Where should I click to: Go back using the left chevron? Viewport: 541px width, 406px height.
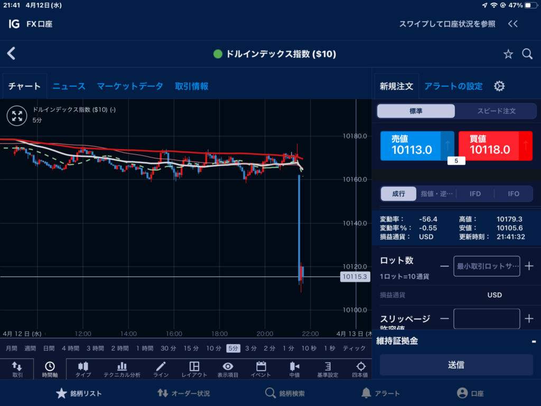tap(11, 53)
